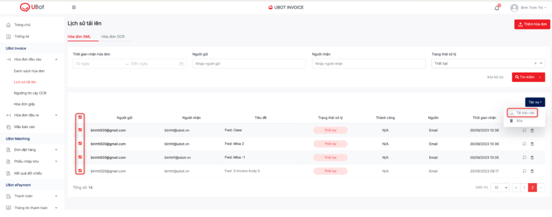This screenshot has width=552, height=217.
Task: Open Hóa đơn giấy in sidebar
Action: click(24, 104)
